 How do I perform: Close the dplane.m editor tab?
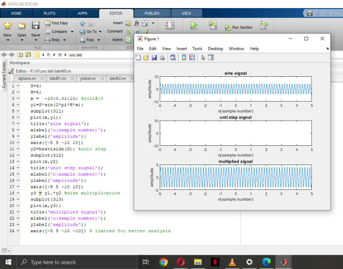[x=42, y=78]
